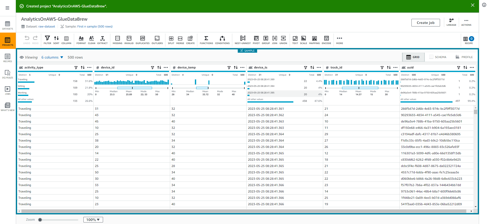Switch to the Schema view tab
This screenshot has width=489, height=224.
point(438,57)
